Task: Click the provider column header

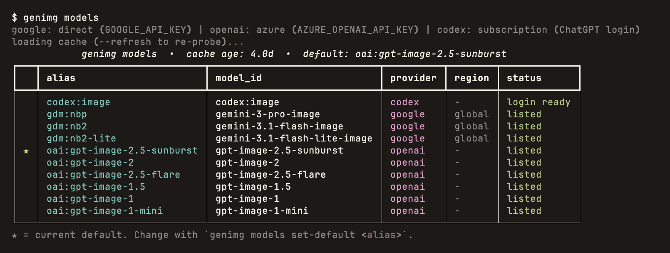Action: pyautogui.click(x=413, y=78)
